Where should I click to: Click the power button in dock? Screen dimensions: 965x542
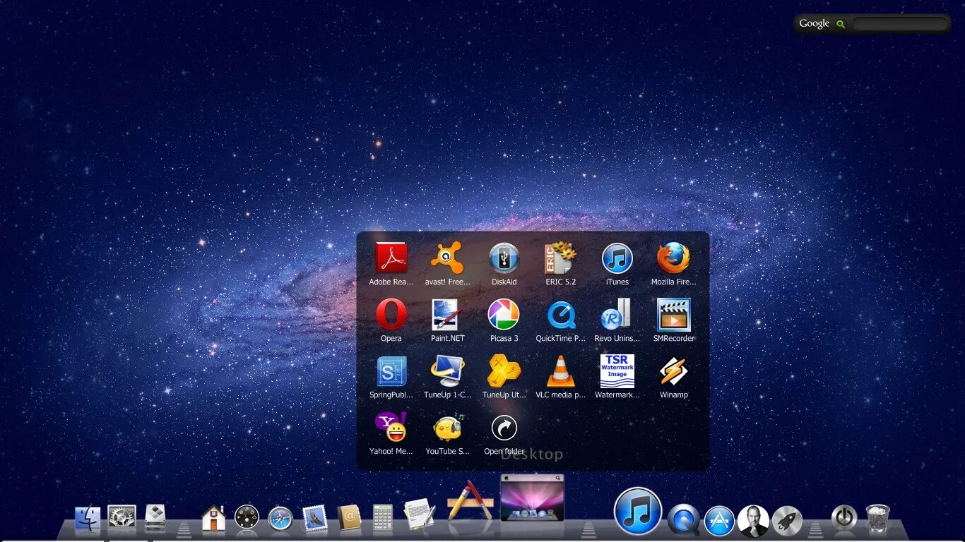pos(844,517)
